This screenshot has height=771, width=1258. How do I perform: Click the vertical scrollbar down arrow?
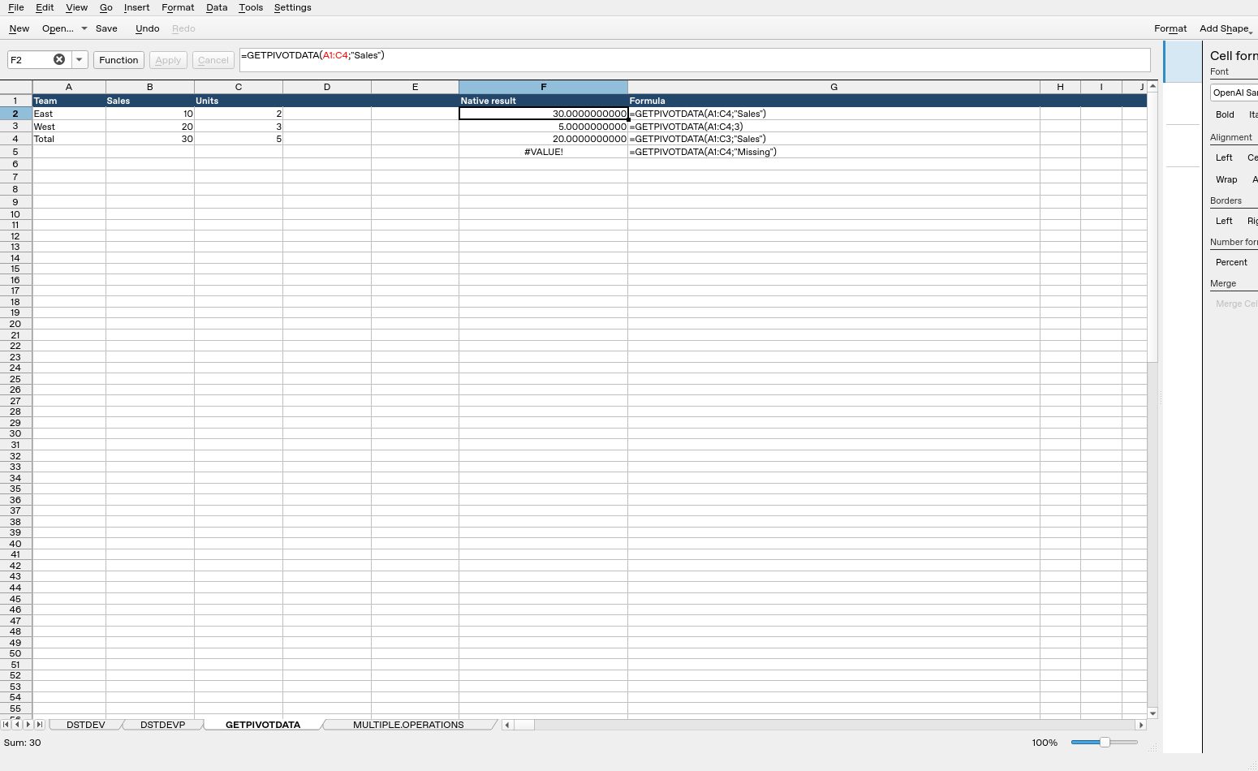(x=1152, y=713)
